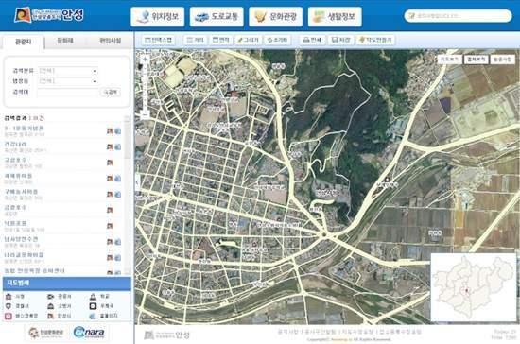Viewport: 520px width, 344px height.
Task: Focus the 검색어 text field
Action: coord(68,92)
